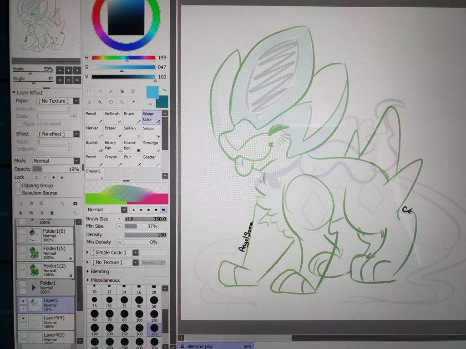Select the Crayon tool
466x349 pixels.
tap(113, 160)
